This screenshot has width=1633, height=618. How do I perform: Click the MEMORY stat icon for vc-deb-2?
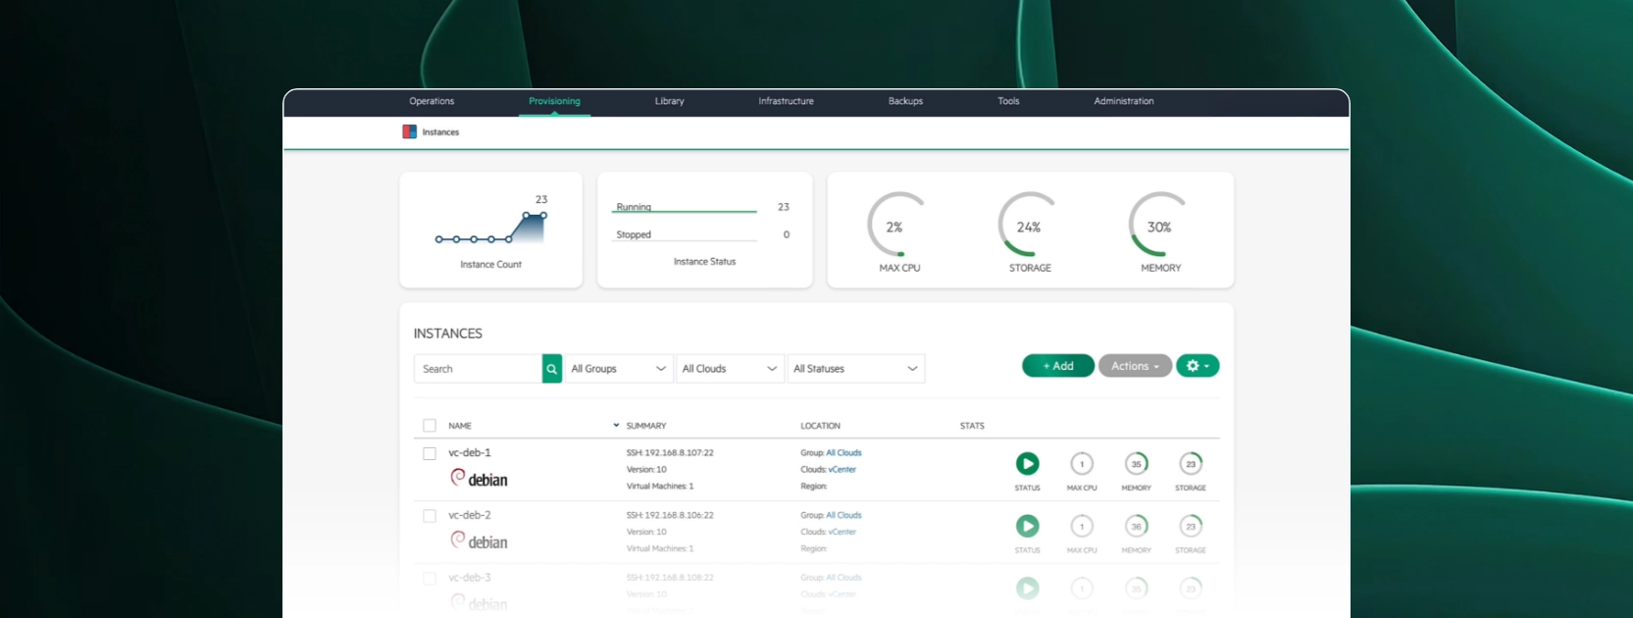pyautogui.click(x=1136, y=527)
